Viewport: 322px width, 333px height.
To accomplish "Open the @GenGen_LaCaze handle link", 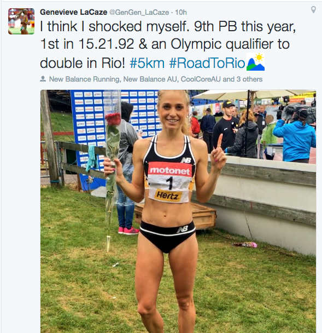I will click(139, 13).
